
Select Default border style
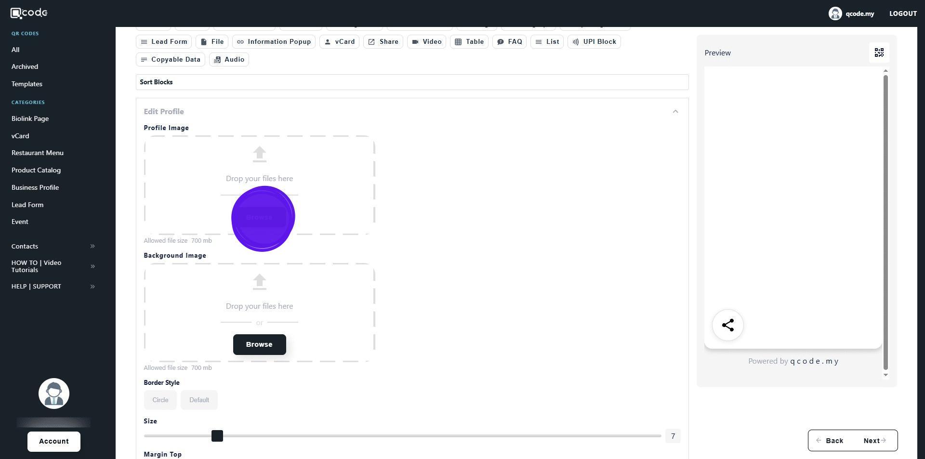(199, 400)
